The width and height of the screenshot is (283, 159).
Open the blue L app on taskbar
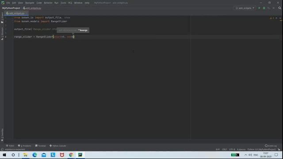tap(53, 155)
